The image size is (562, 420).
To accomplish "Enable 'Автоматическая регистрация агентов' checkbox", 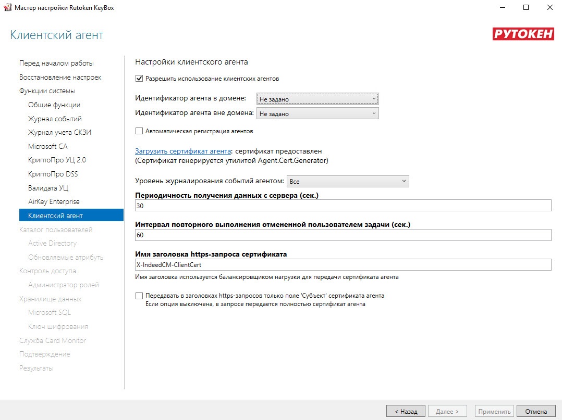I will 139,131.
